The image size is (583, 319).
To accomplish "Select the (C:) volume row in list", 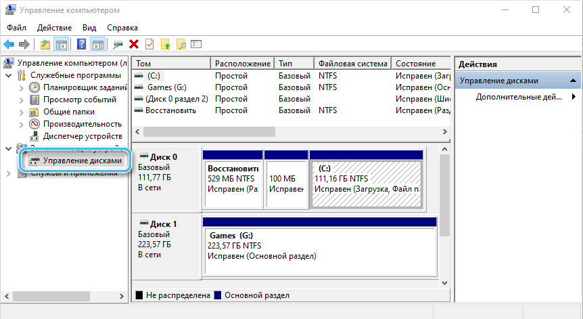I will click(154, 76).
